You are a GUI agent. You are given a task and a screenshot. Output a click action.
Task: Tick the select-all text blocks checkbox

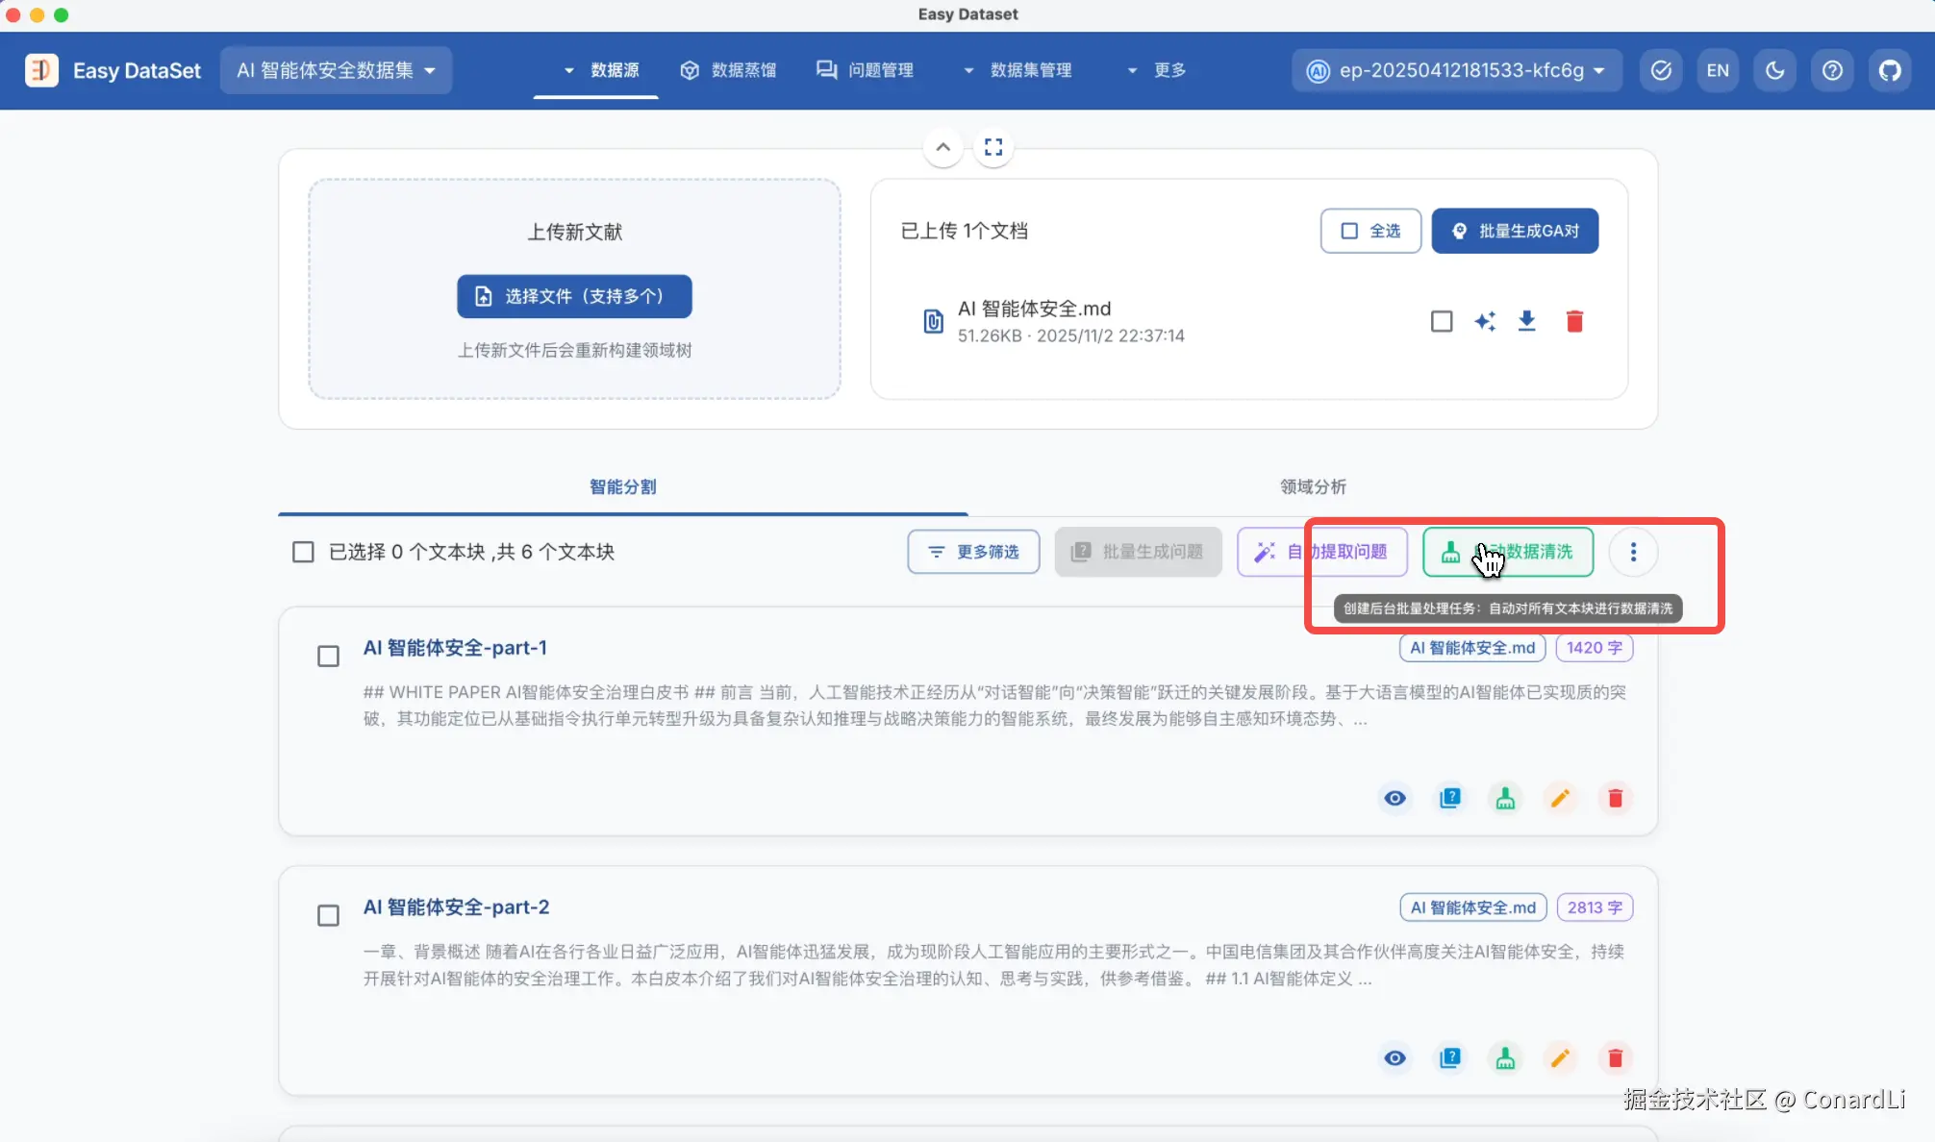pyautogui.click(x=303, y=552)
